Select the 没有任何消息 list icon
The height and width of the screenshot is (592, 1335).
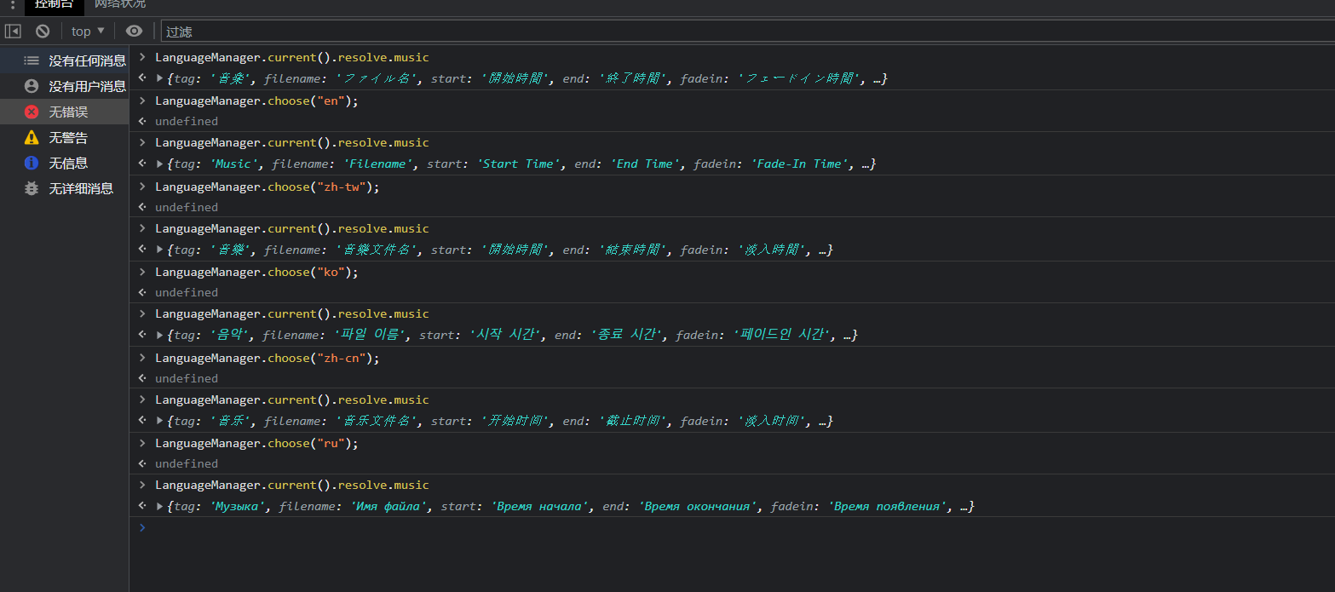32,60
